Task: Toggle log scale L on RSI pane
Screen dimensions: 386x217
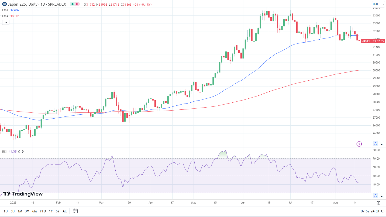Action: click(x=381, y=195)
